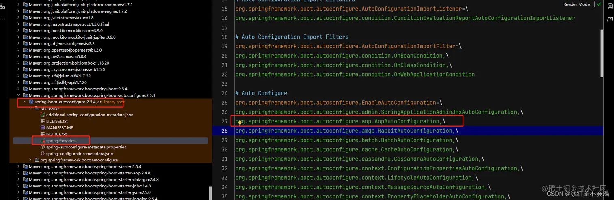Expand Maven org.ow2.asm:asm:5.0.4 node
The image size is (614, 200).
point(19,56)
